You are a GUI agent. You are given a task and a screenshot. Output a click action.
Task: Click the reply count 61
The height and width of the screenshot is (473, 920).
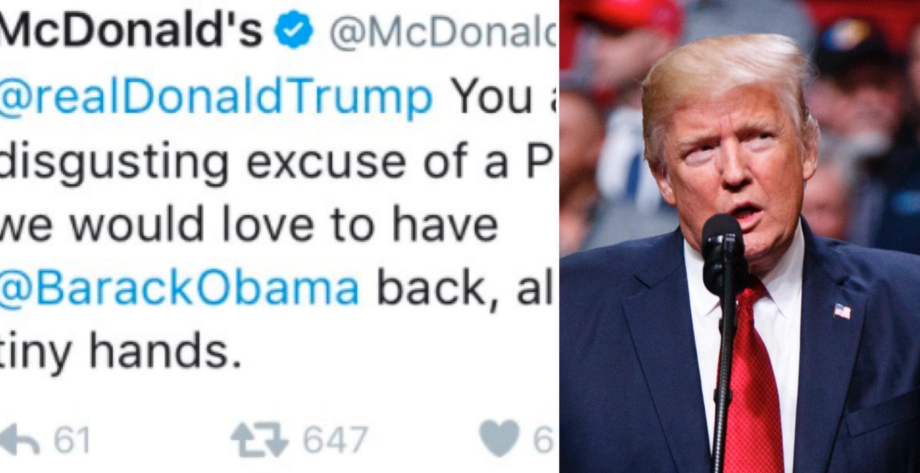71,440
